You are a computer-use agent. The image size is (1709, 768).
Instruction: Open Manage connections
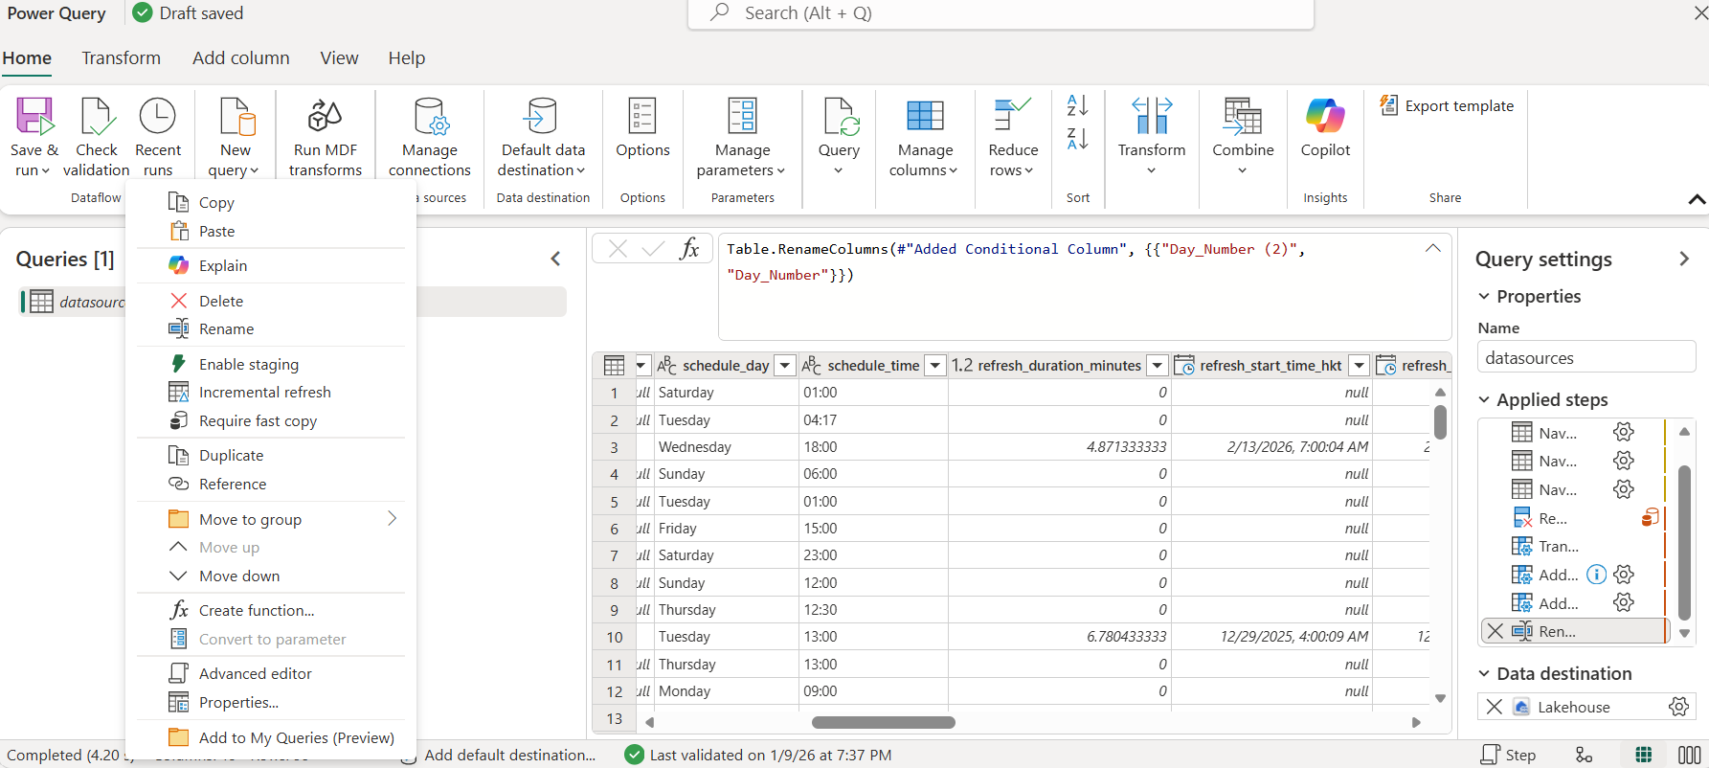pyautogui.click(x=429, y=137)
